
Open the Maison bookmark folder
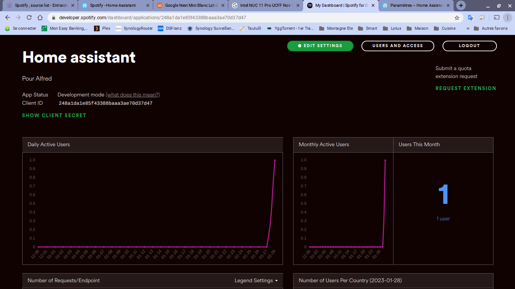(x=417, y=28)
